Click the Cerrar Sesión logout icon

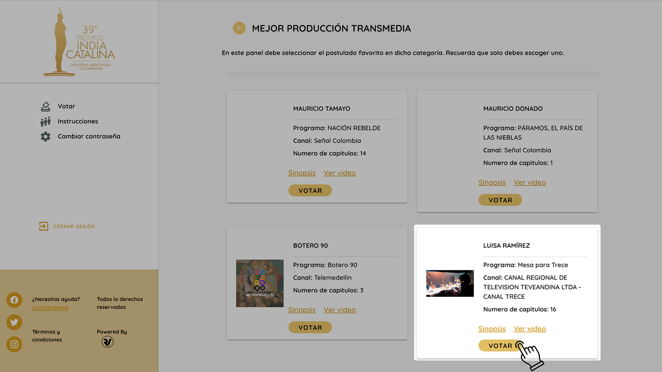click(44, 226)
